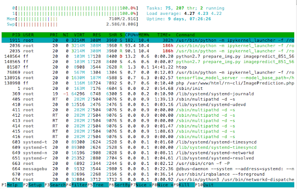Sort by MEM% column header
This screenshot has width=297, height=189.
click(144, 35)
